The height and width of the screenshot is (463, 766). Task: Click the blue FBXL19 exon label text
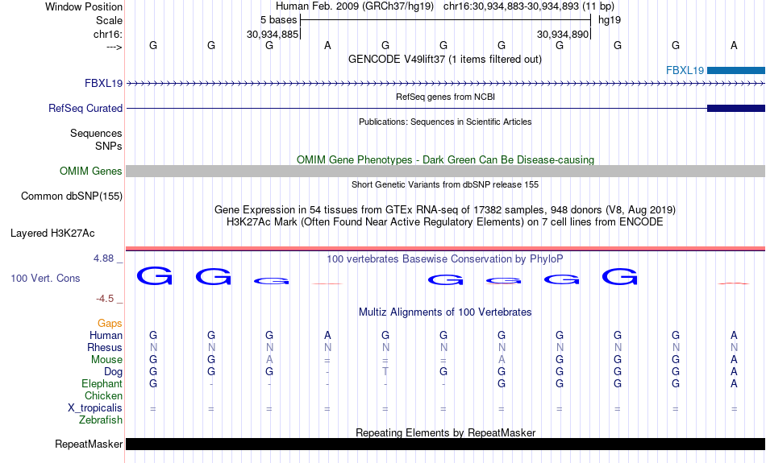tap(685, 71)
